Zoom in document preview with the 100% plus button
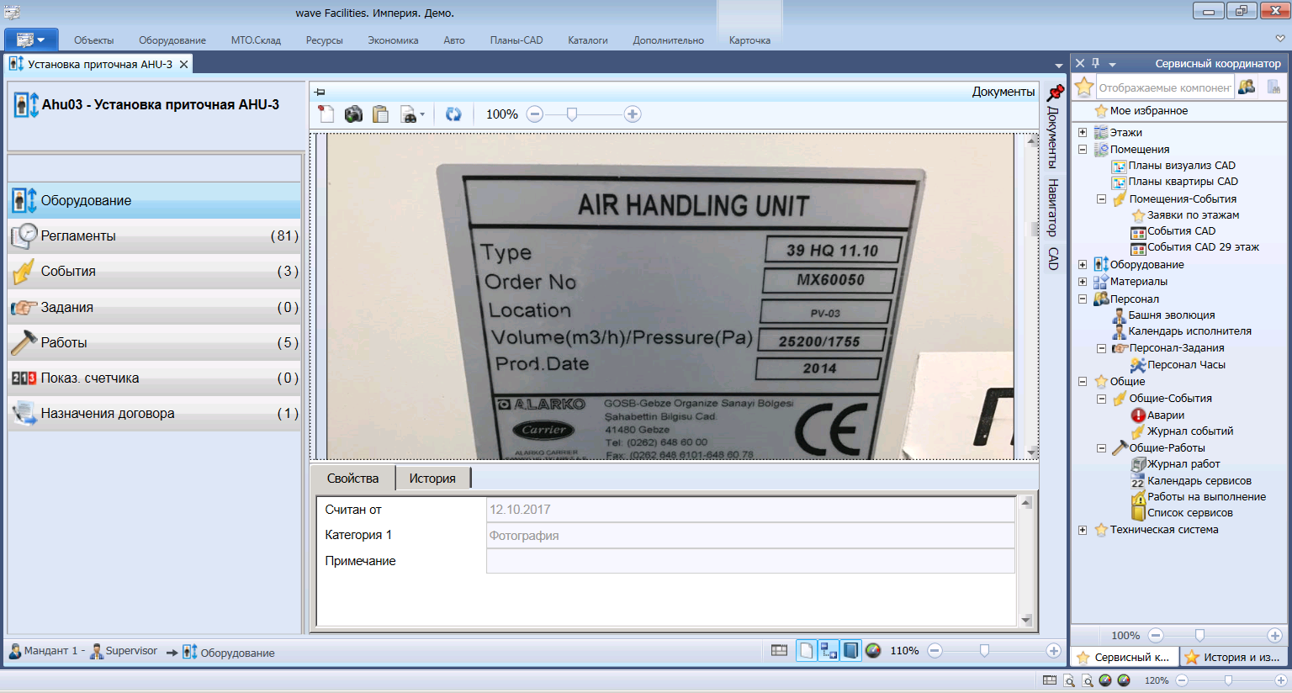 [633, 114]
